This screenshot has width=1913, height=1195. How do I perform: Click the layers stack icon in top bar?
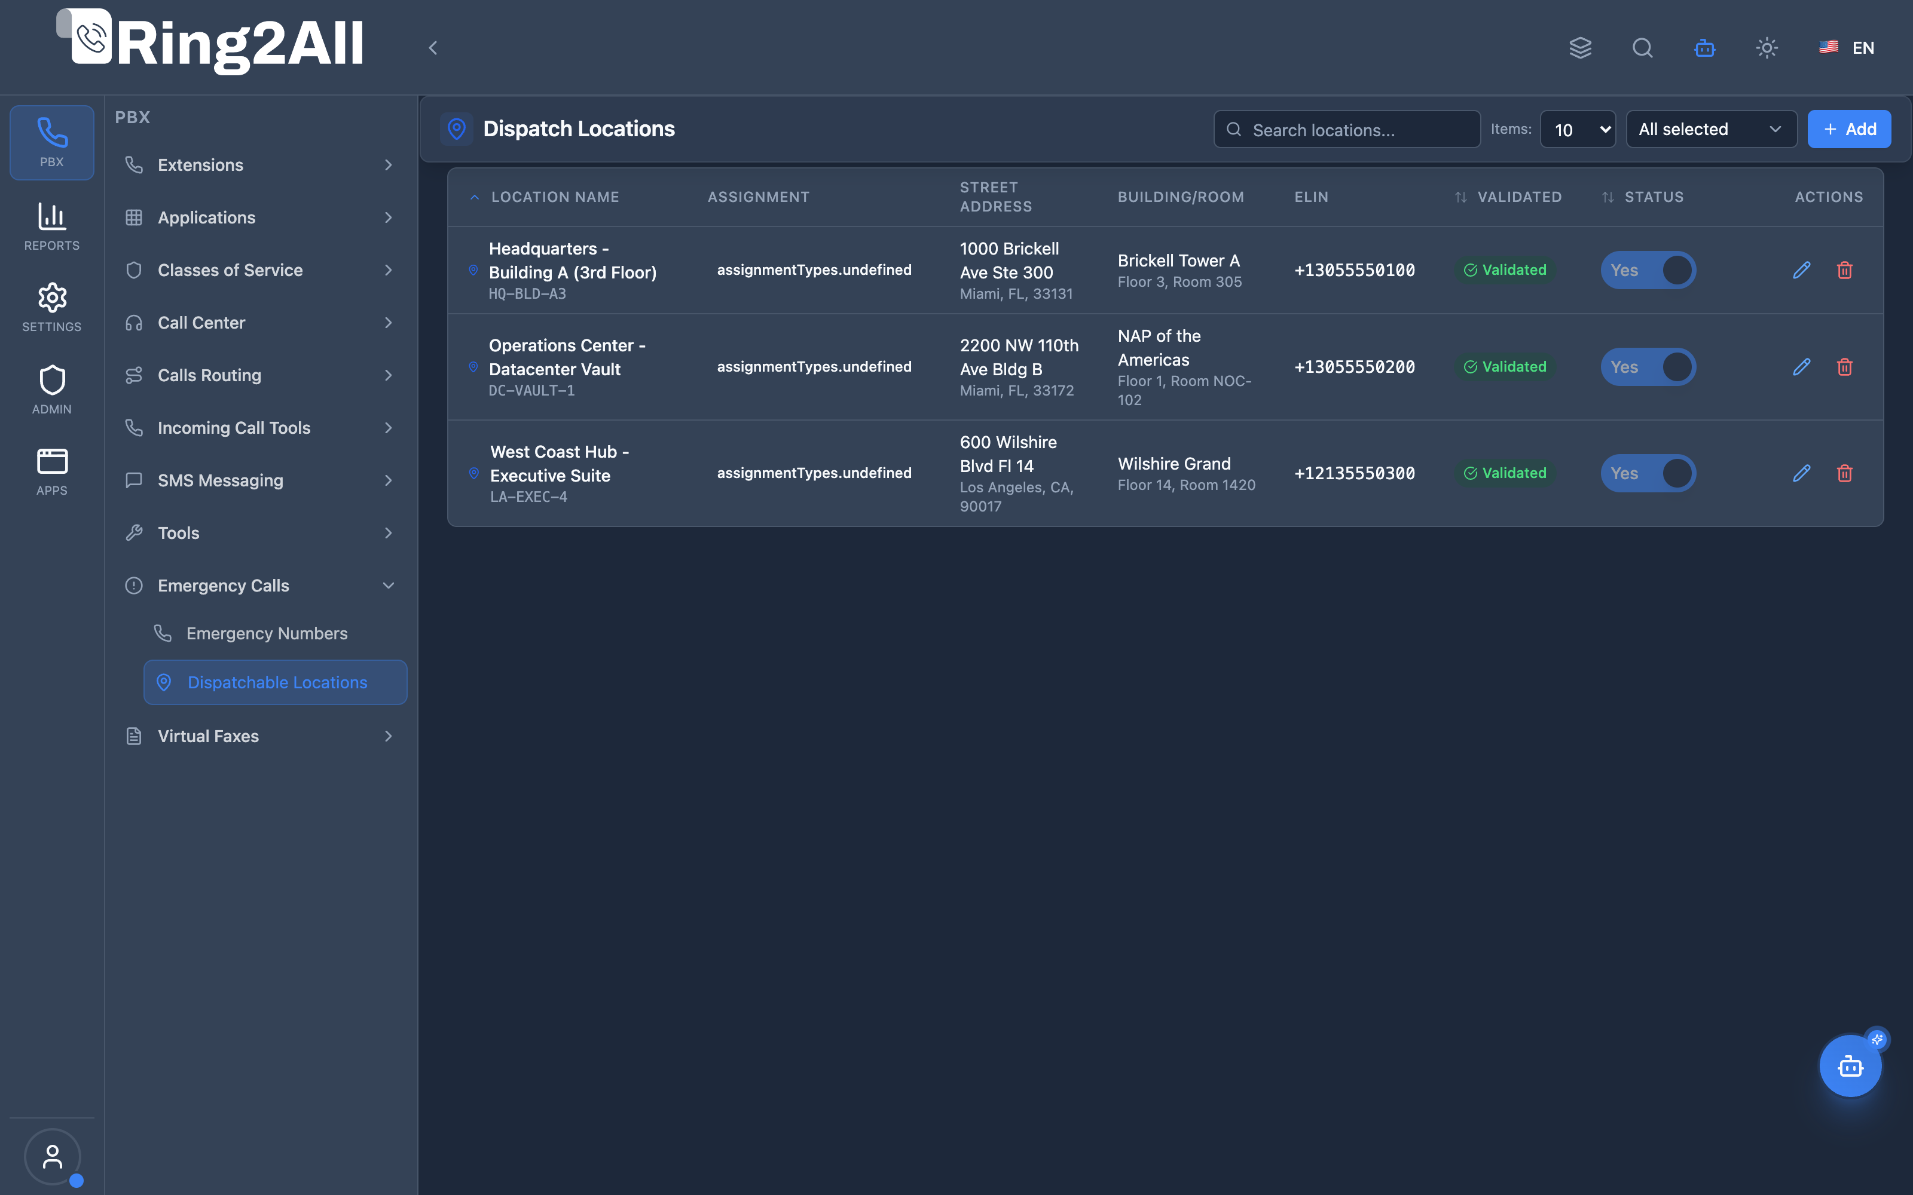pyautogui.click(x=1580, y=47)
